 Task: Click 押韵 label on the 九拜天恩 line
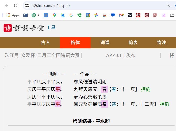[x=146, y=89]
